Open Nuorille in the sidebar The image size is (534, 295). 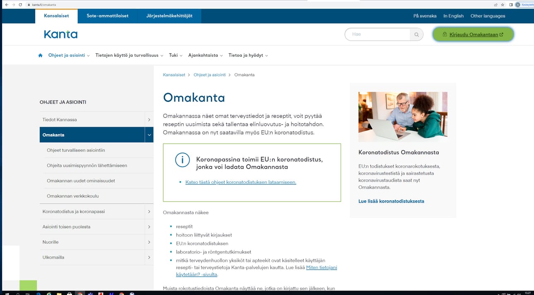click(51, 242)
